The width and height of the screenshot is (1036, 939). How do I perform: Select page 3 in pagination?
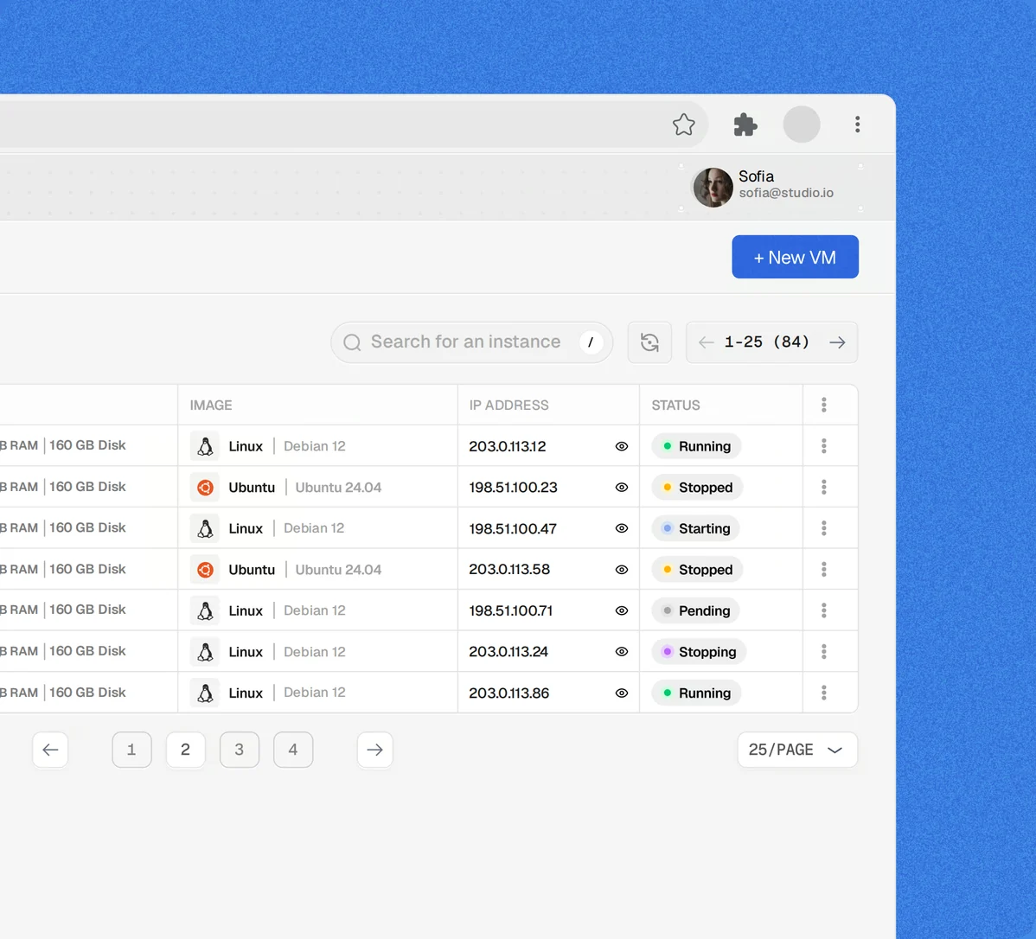240,750
